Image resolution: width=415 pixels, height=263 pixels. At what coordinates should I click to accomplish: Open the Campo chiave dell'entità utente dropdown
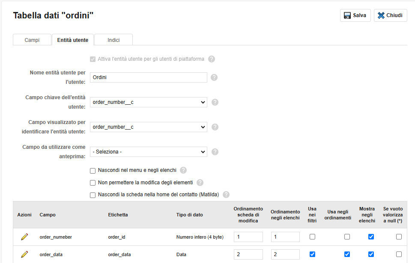click(x=148, y=102)
